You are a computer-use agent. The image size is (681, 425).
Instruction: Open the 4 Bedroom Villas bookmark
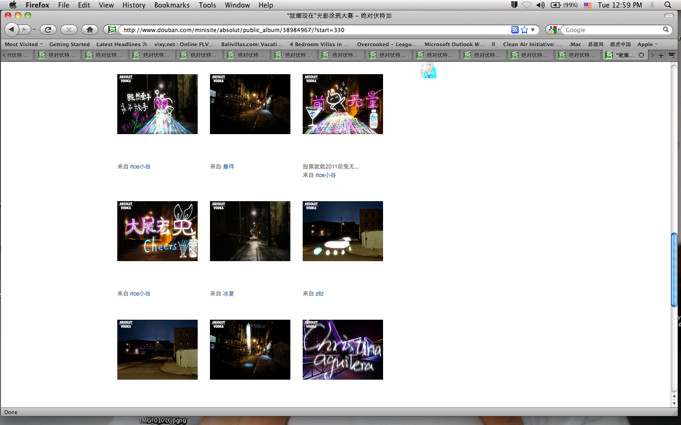[x=319, y=44]
